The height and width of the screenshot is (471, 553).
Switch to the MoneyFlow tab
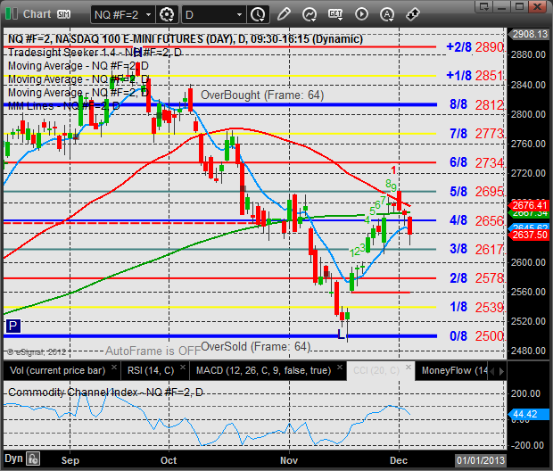tap(455, 370)
